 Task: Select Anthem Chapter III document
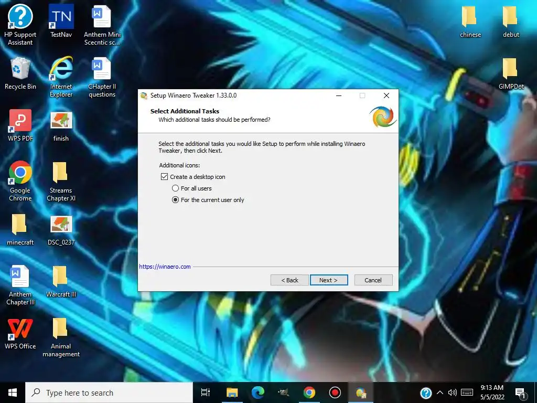[x=20, y=285]
